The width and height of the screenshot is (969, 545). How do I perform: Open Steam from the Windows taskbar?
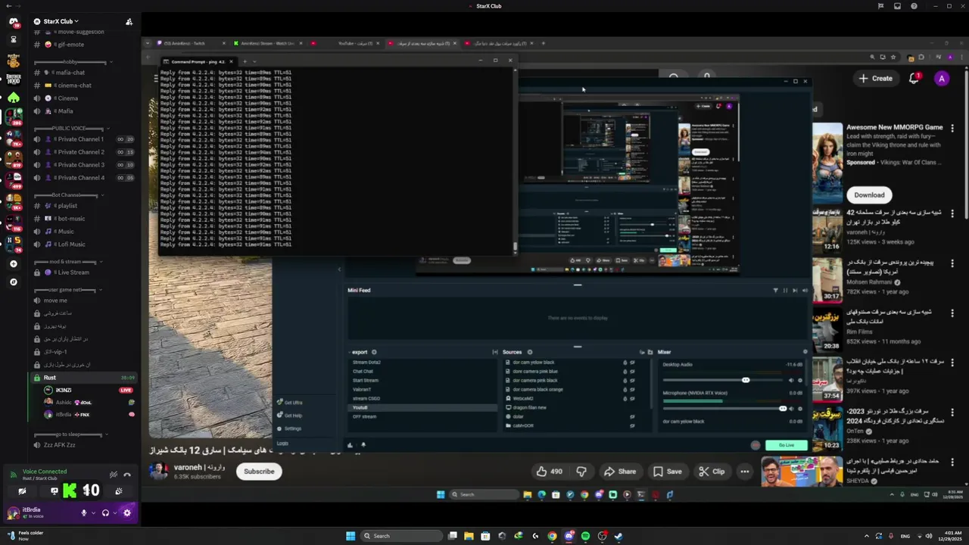[618, 536]
